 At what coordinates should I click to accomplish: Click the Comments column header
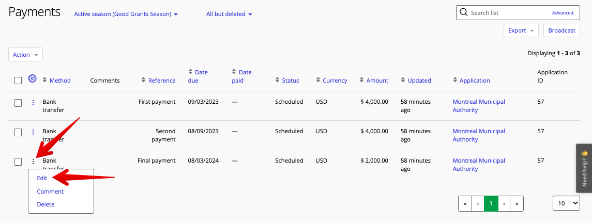(105, 80)
